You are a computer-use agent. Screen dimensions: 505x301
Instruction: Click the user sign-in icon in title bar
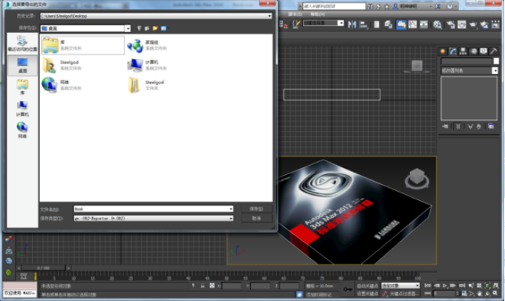click(x=396, y=6)
